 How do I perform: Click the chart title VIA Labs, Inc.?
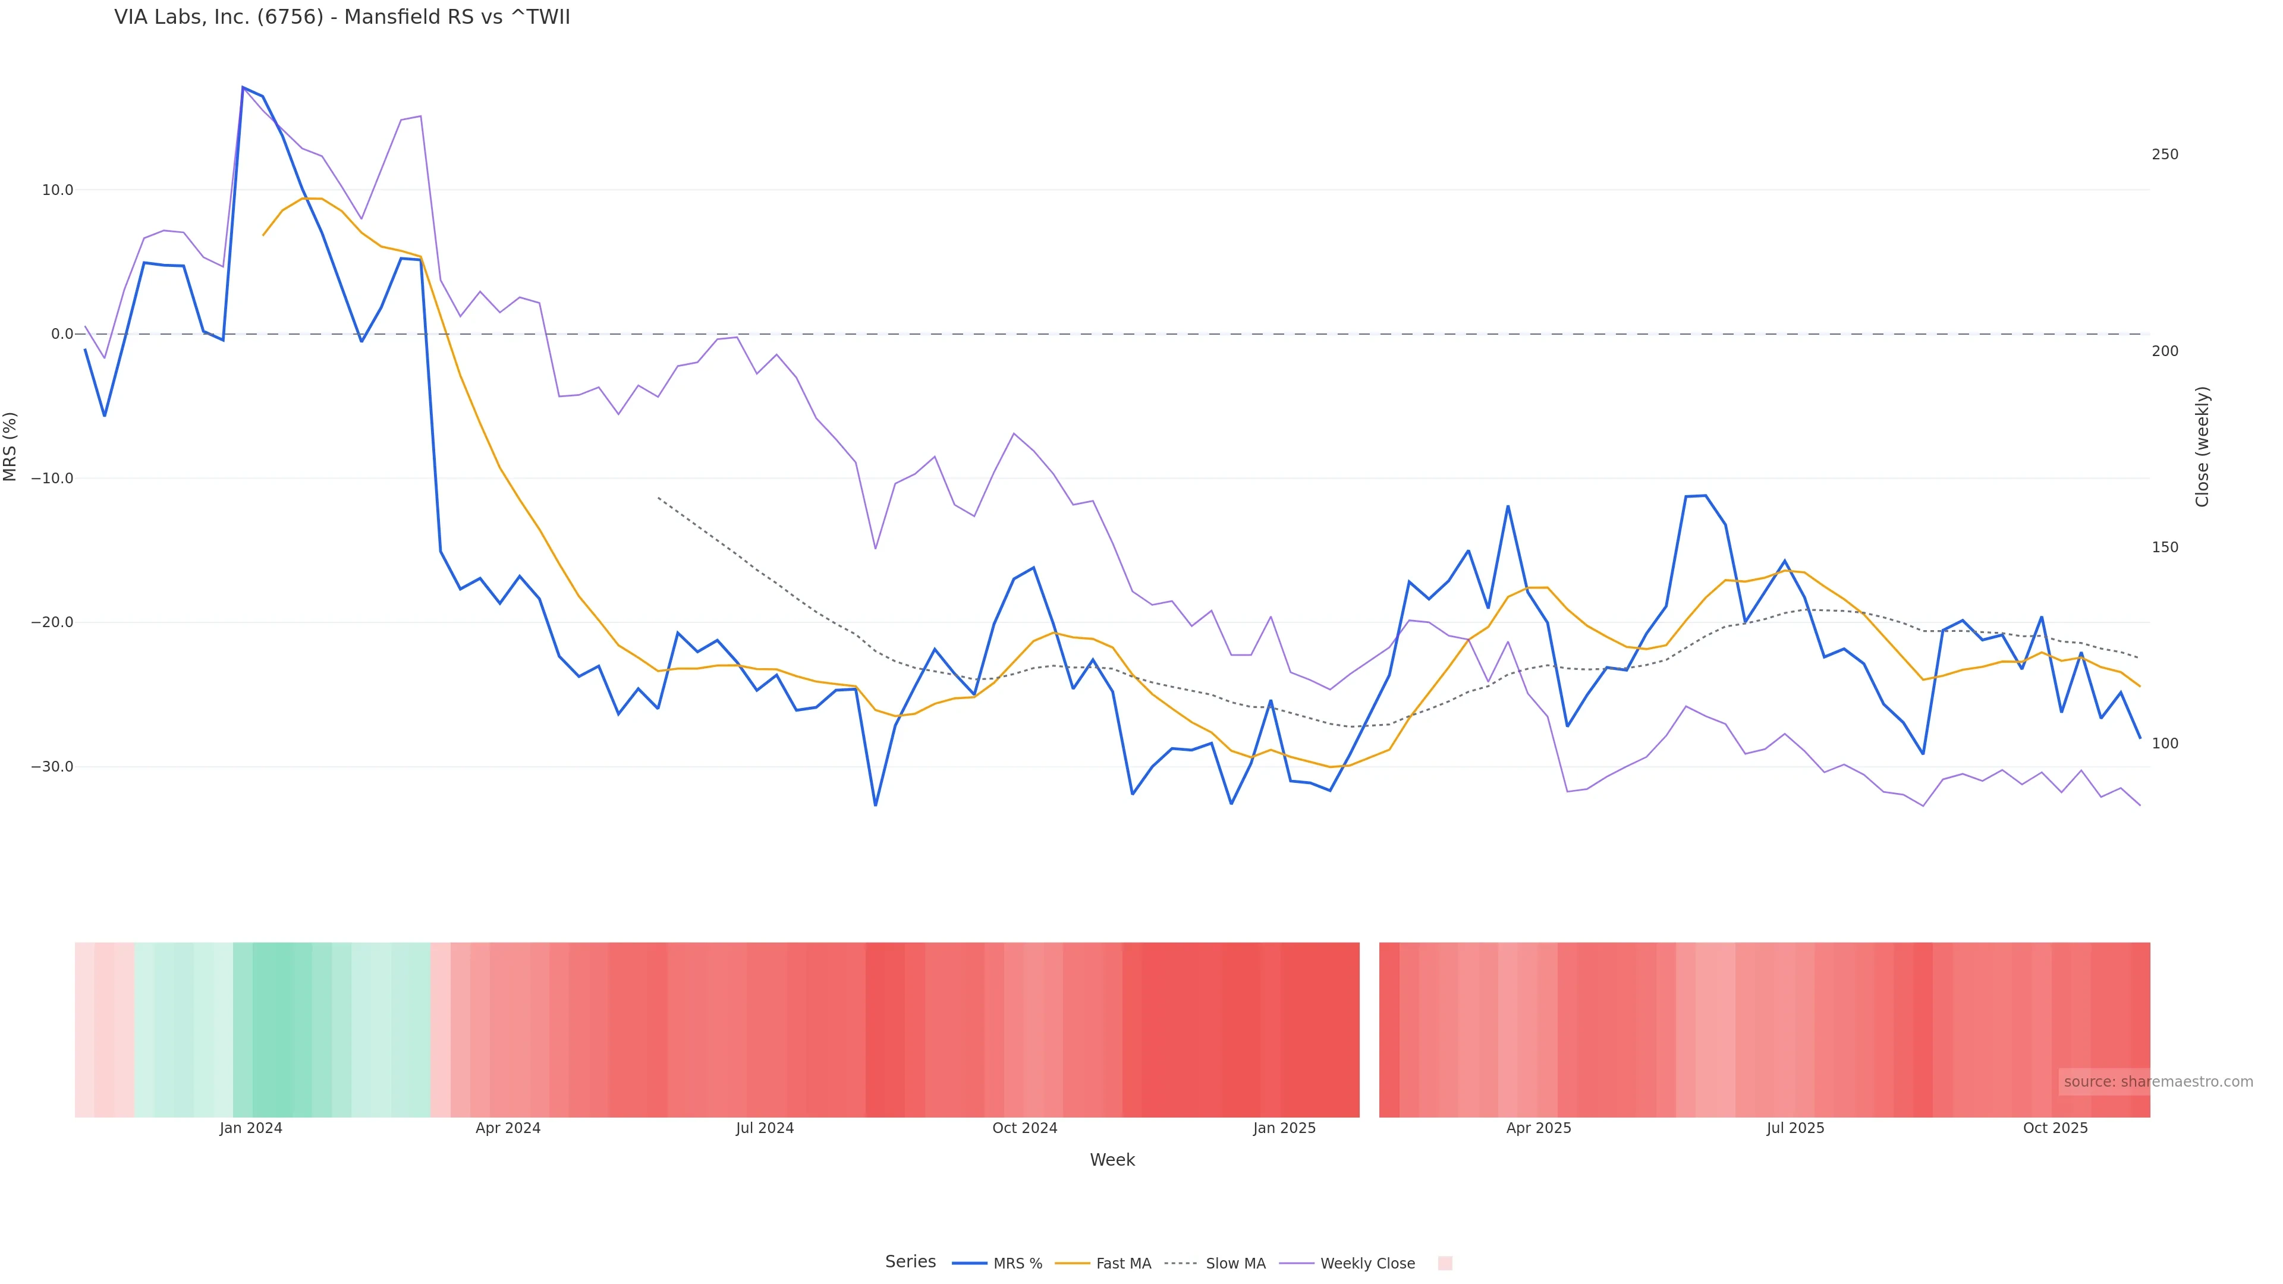342,18
